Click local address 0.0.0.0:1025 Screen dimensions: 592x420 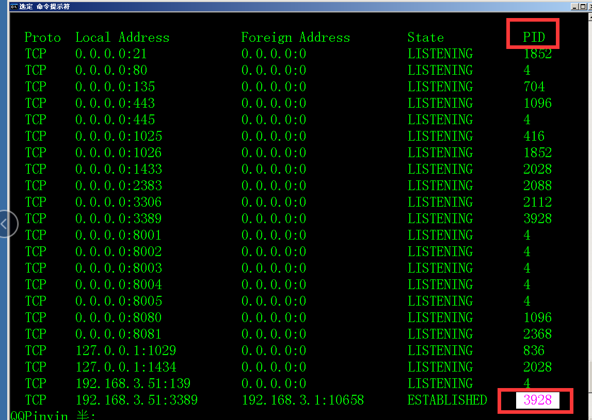coord(119,136)
